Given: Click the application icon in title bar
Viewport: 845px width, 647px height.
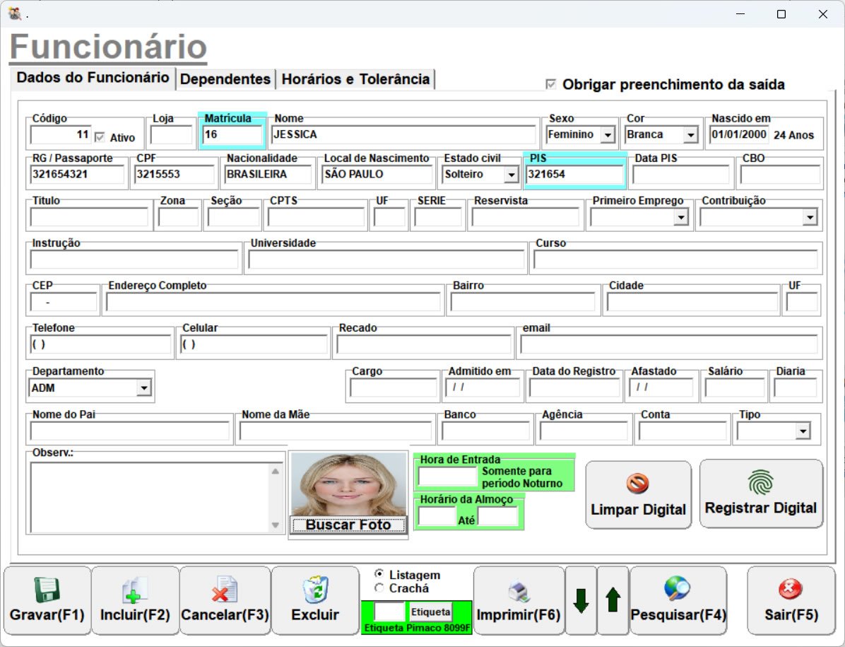Looking at the screenshot, I should click(x=15, y=14).
